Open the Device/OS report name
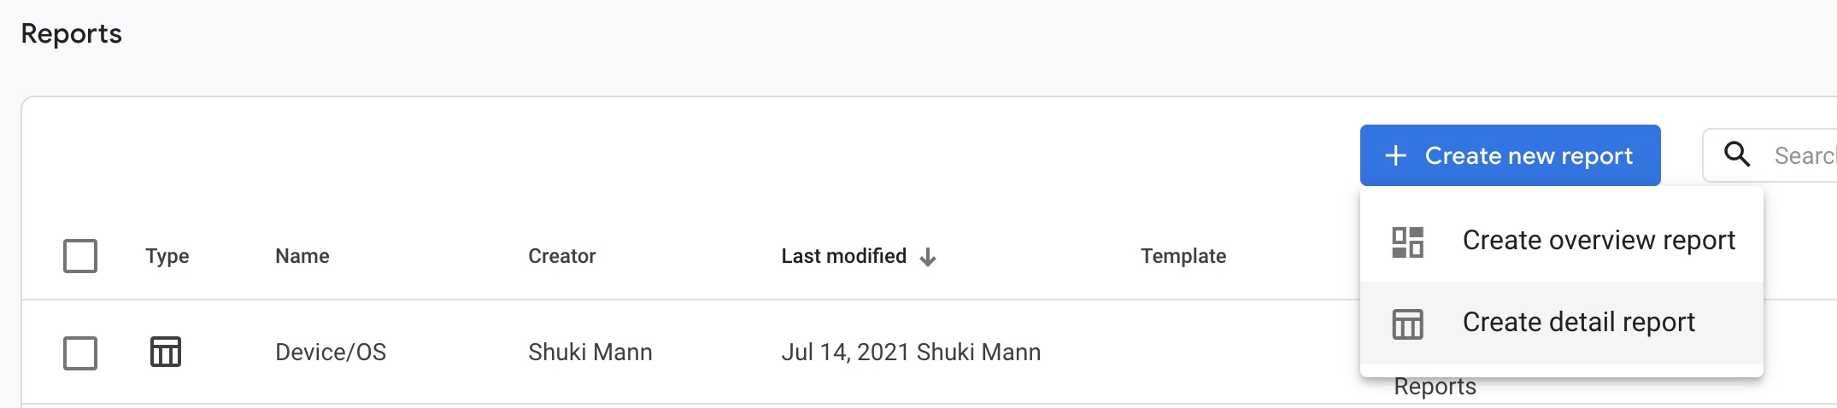 tap(331, 352)
